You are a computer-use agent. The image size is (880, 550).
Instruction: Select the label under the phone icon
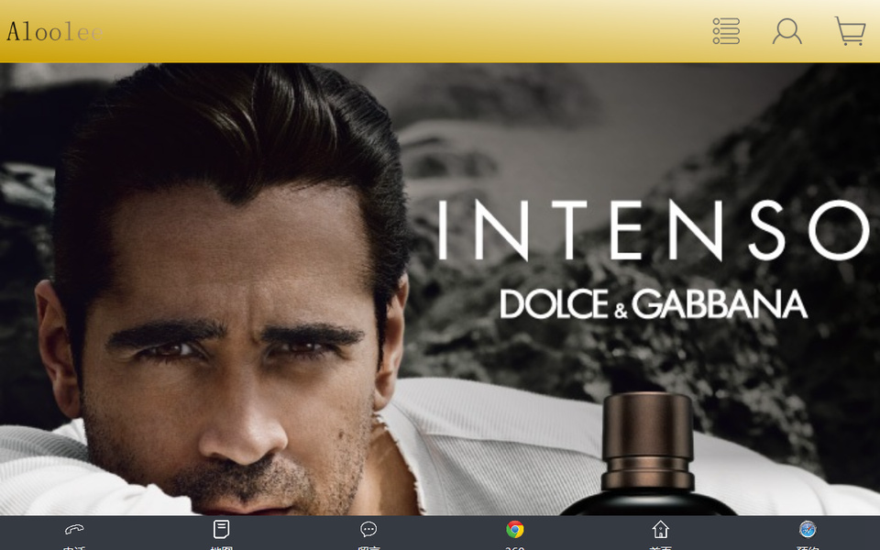[74, 547]
